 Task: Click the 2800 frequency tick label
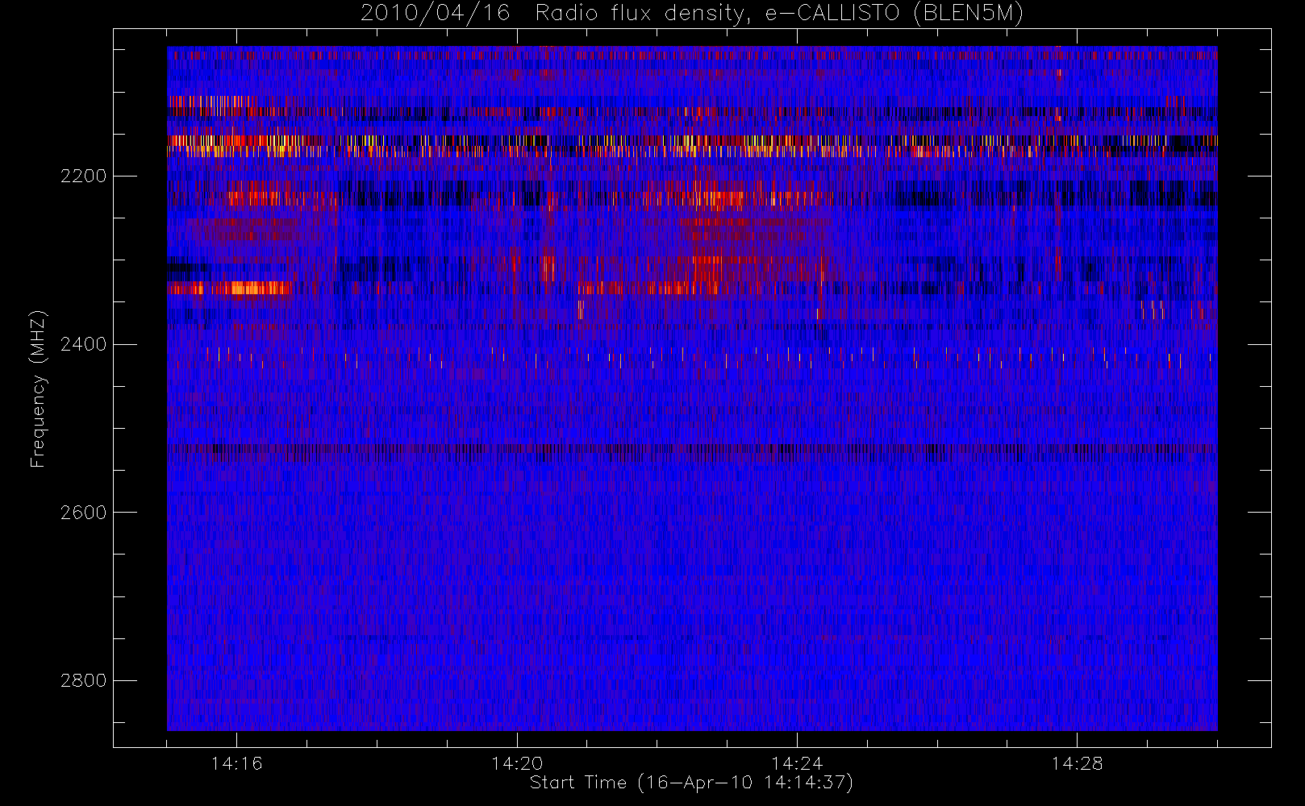point(83,681)
